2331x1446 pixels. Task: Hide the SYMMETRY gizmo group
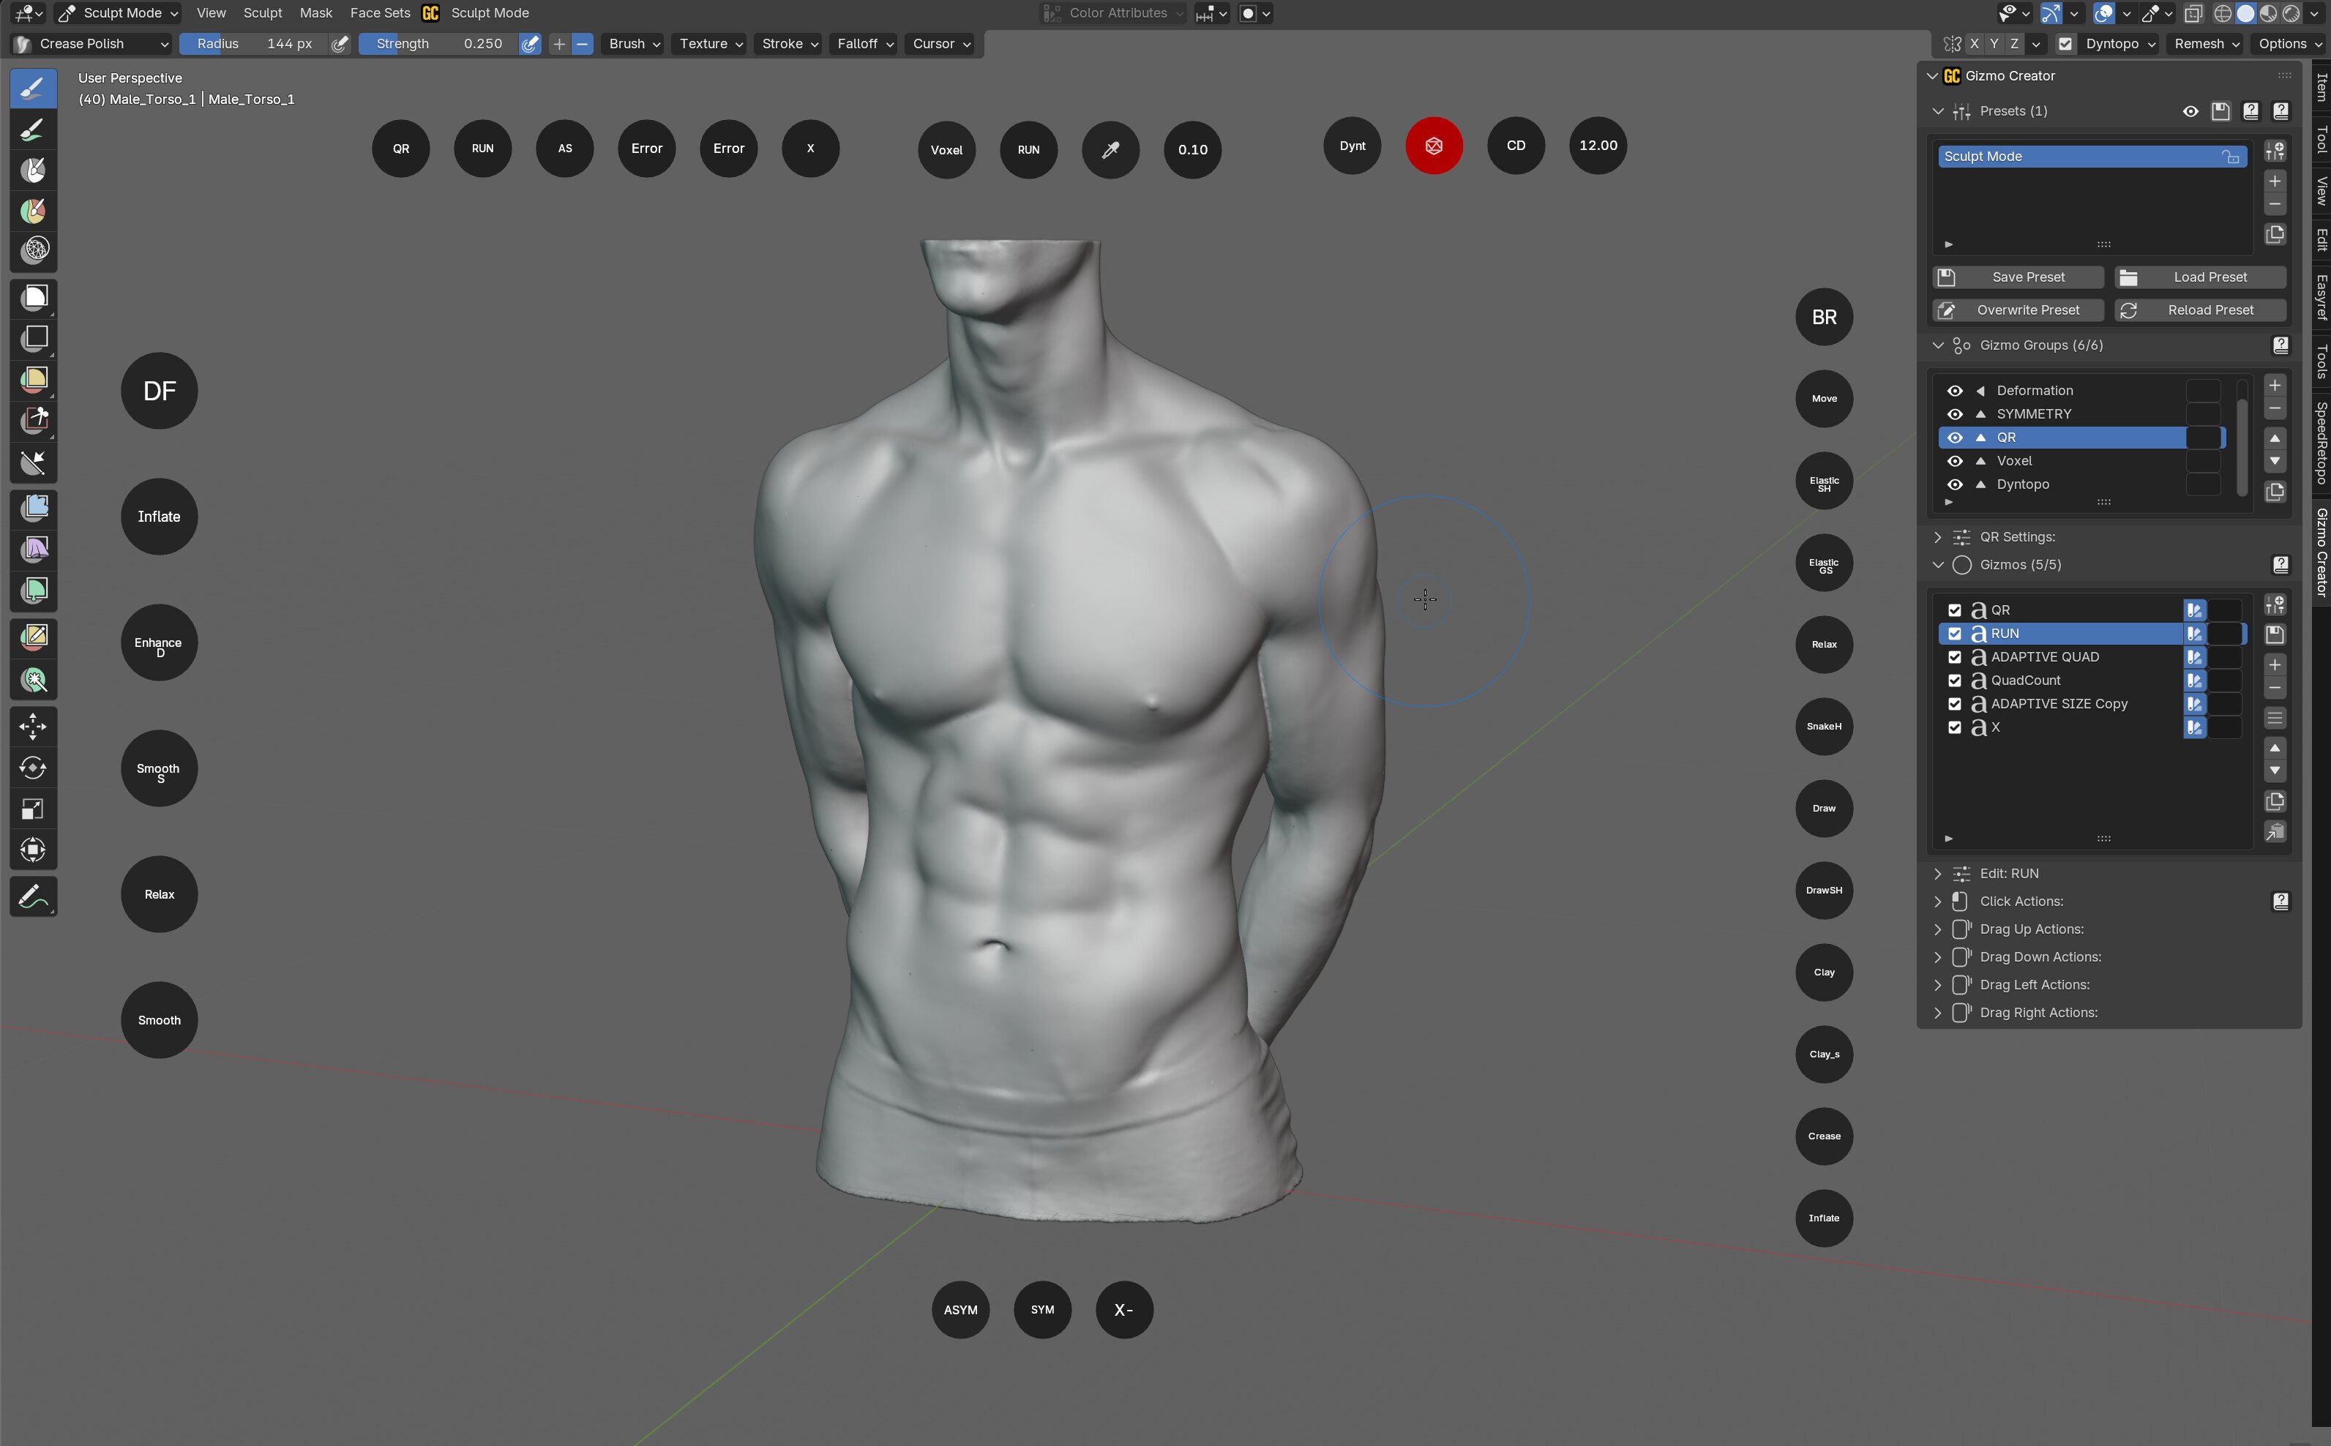(1954, 414)
